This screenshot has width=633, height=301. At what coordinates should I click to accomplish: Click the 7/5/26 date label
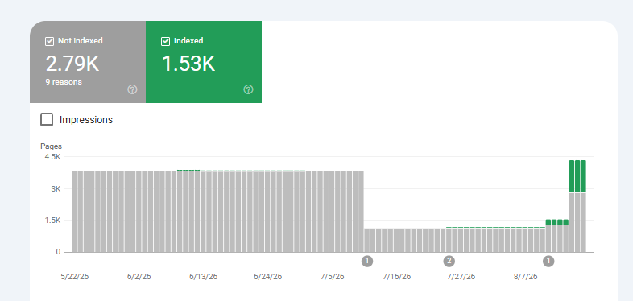[x=333, y=277]
